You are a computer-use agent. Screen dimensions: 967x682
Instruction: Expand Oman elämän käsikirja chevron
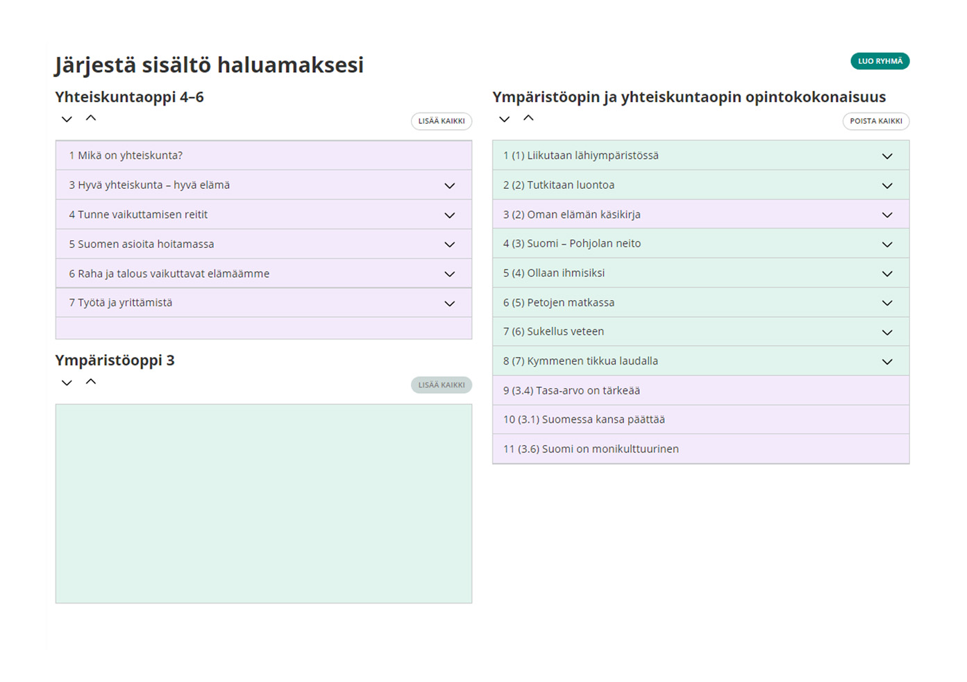(887, 215)
